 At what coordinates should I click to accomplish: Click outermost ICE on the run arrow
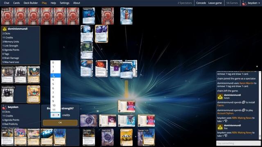pyautogui.click(x=126, y=106)
